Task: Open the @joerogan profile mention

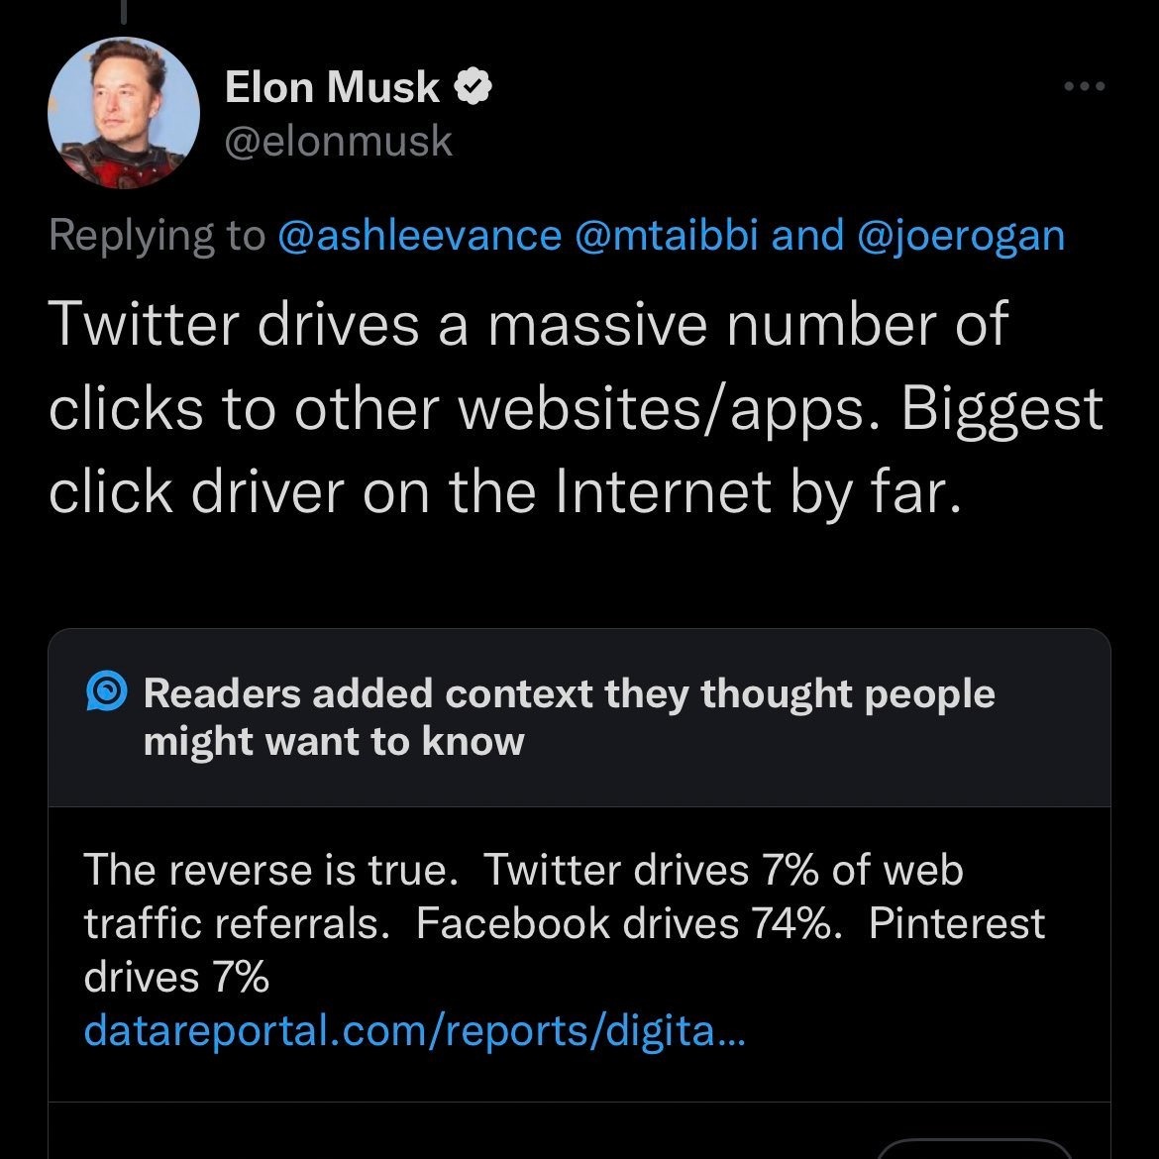Action: (960, 235)
